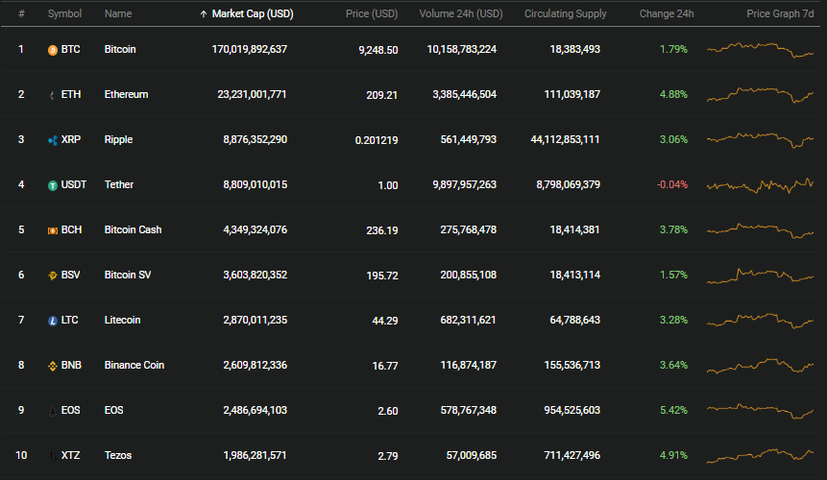This screenshot has width=827, height=480.
Task: Sort by Change 24h column header
Action: [x=667, y=13]
